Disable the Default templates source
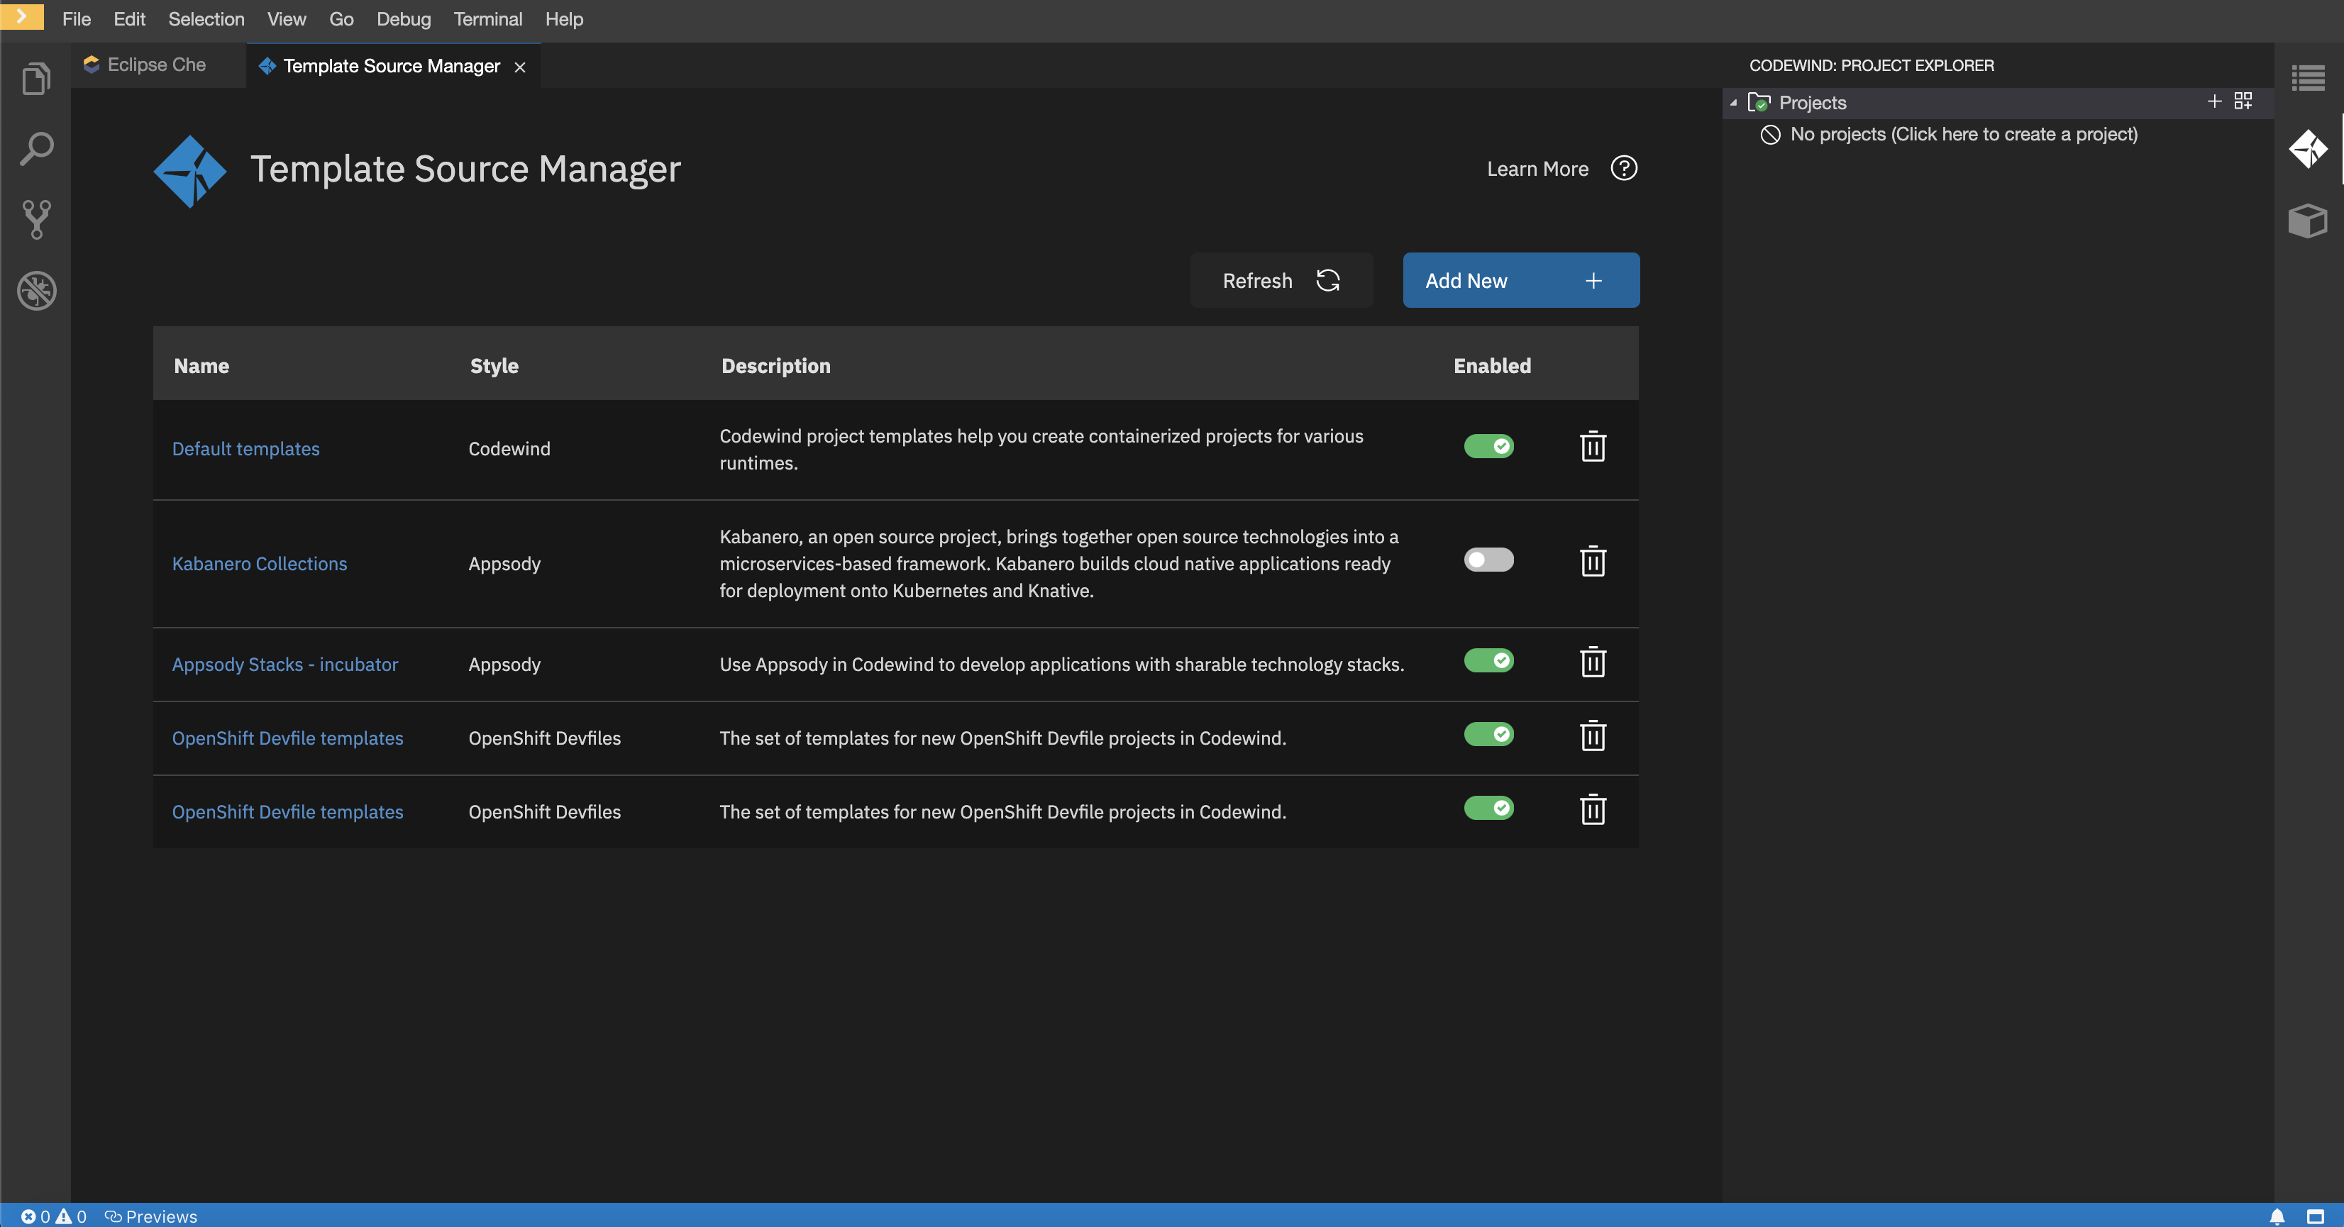 (1488, 445)
